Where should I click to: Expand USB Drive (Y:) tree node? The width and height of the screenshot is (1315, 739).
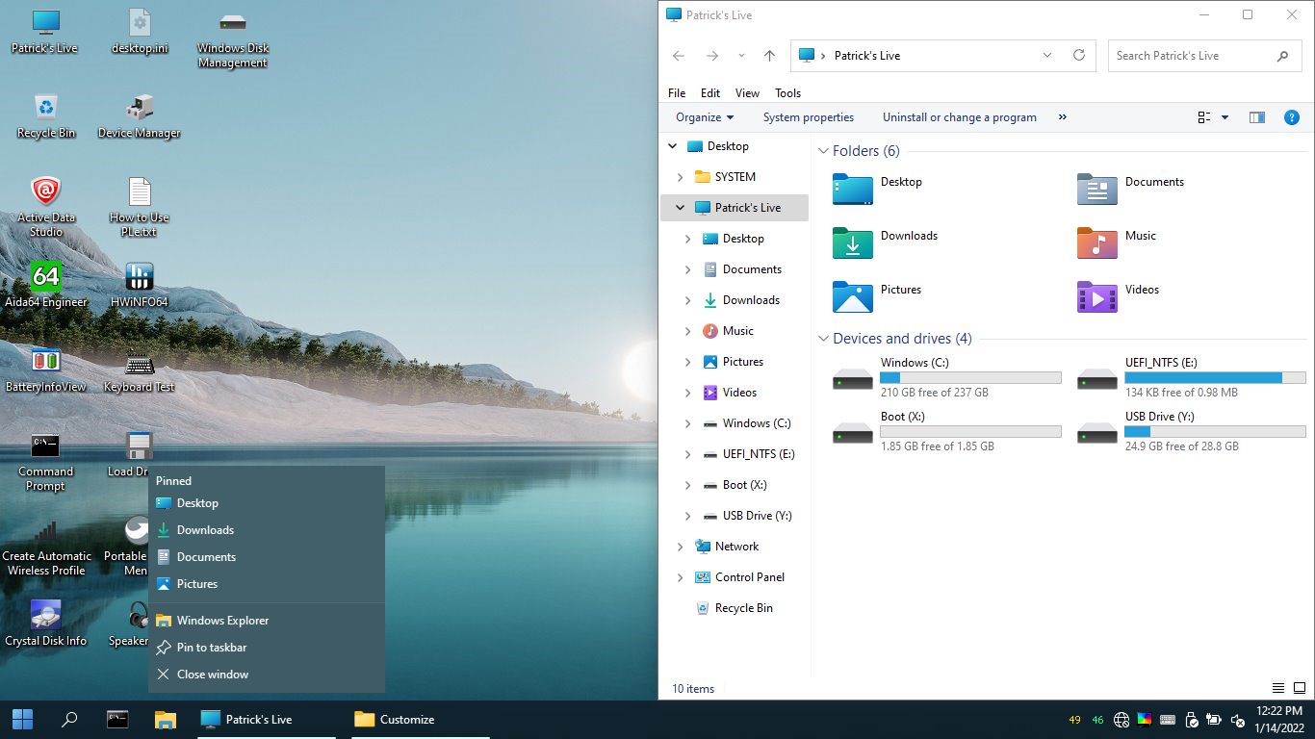click(x=687, y=516)
